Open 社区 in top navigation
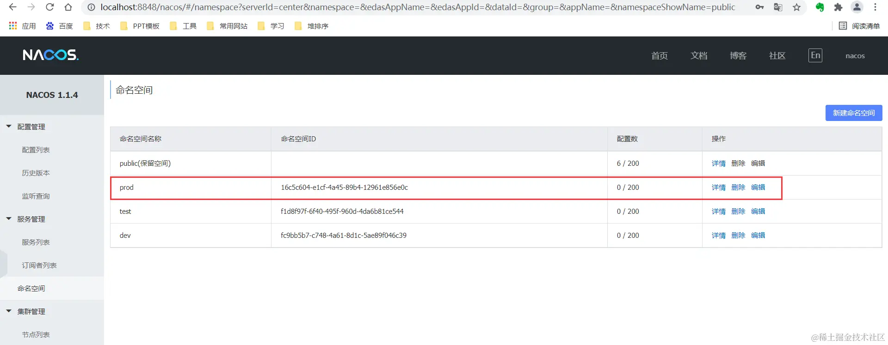This screenshot has height=345, width=888. (777, 55)
